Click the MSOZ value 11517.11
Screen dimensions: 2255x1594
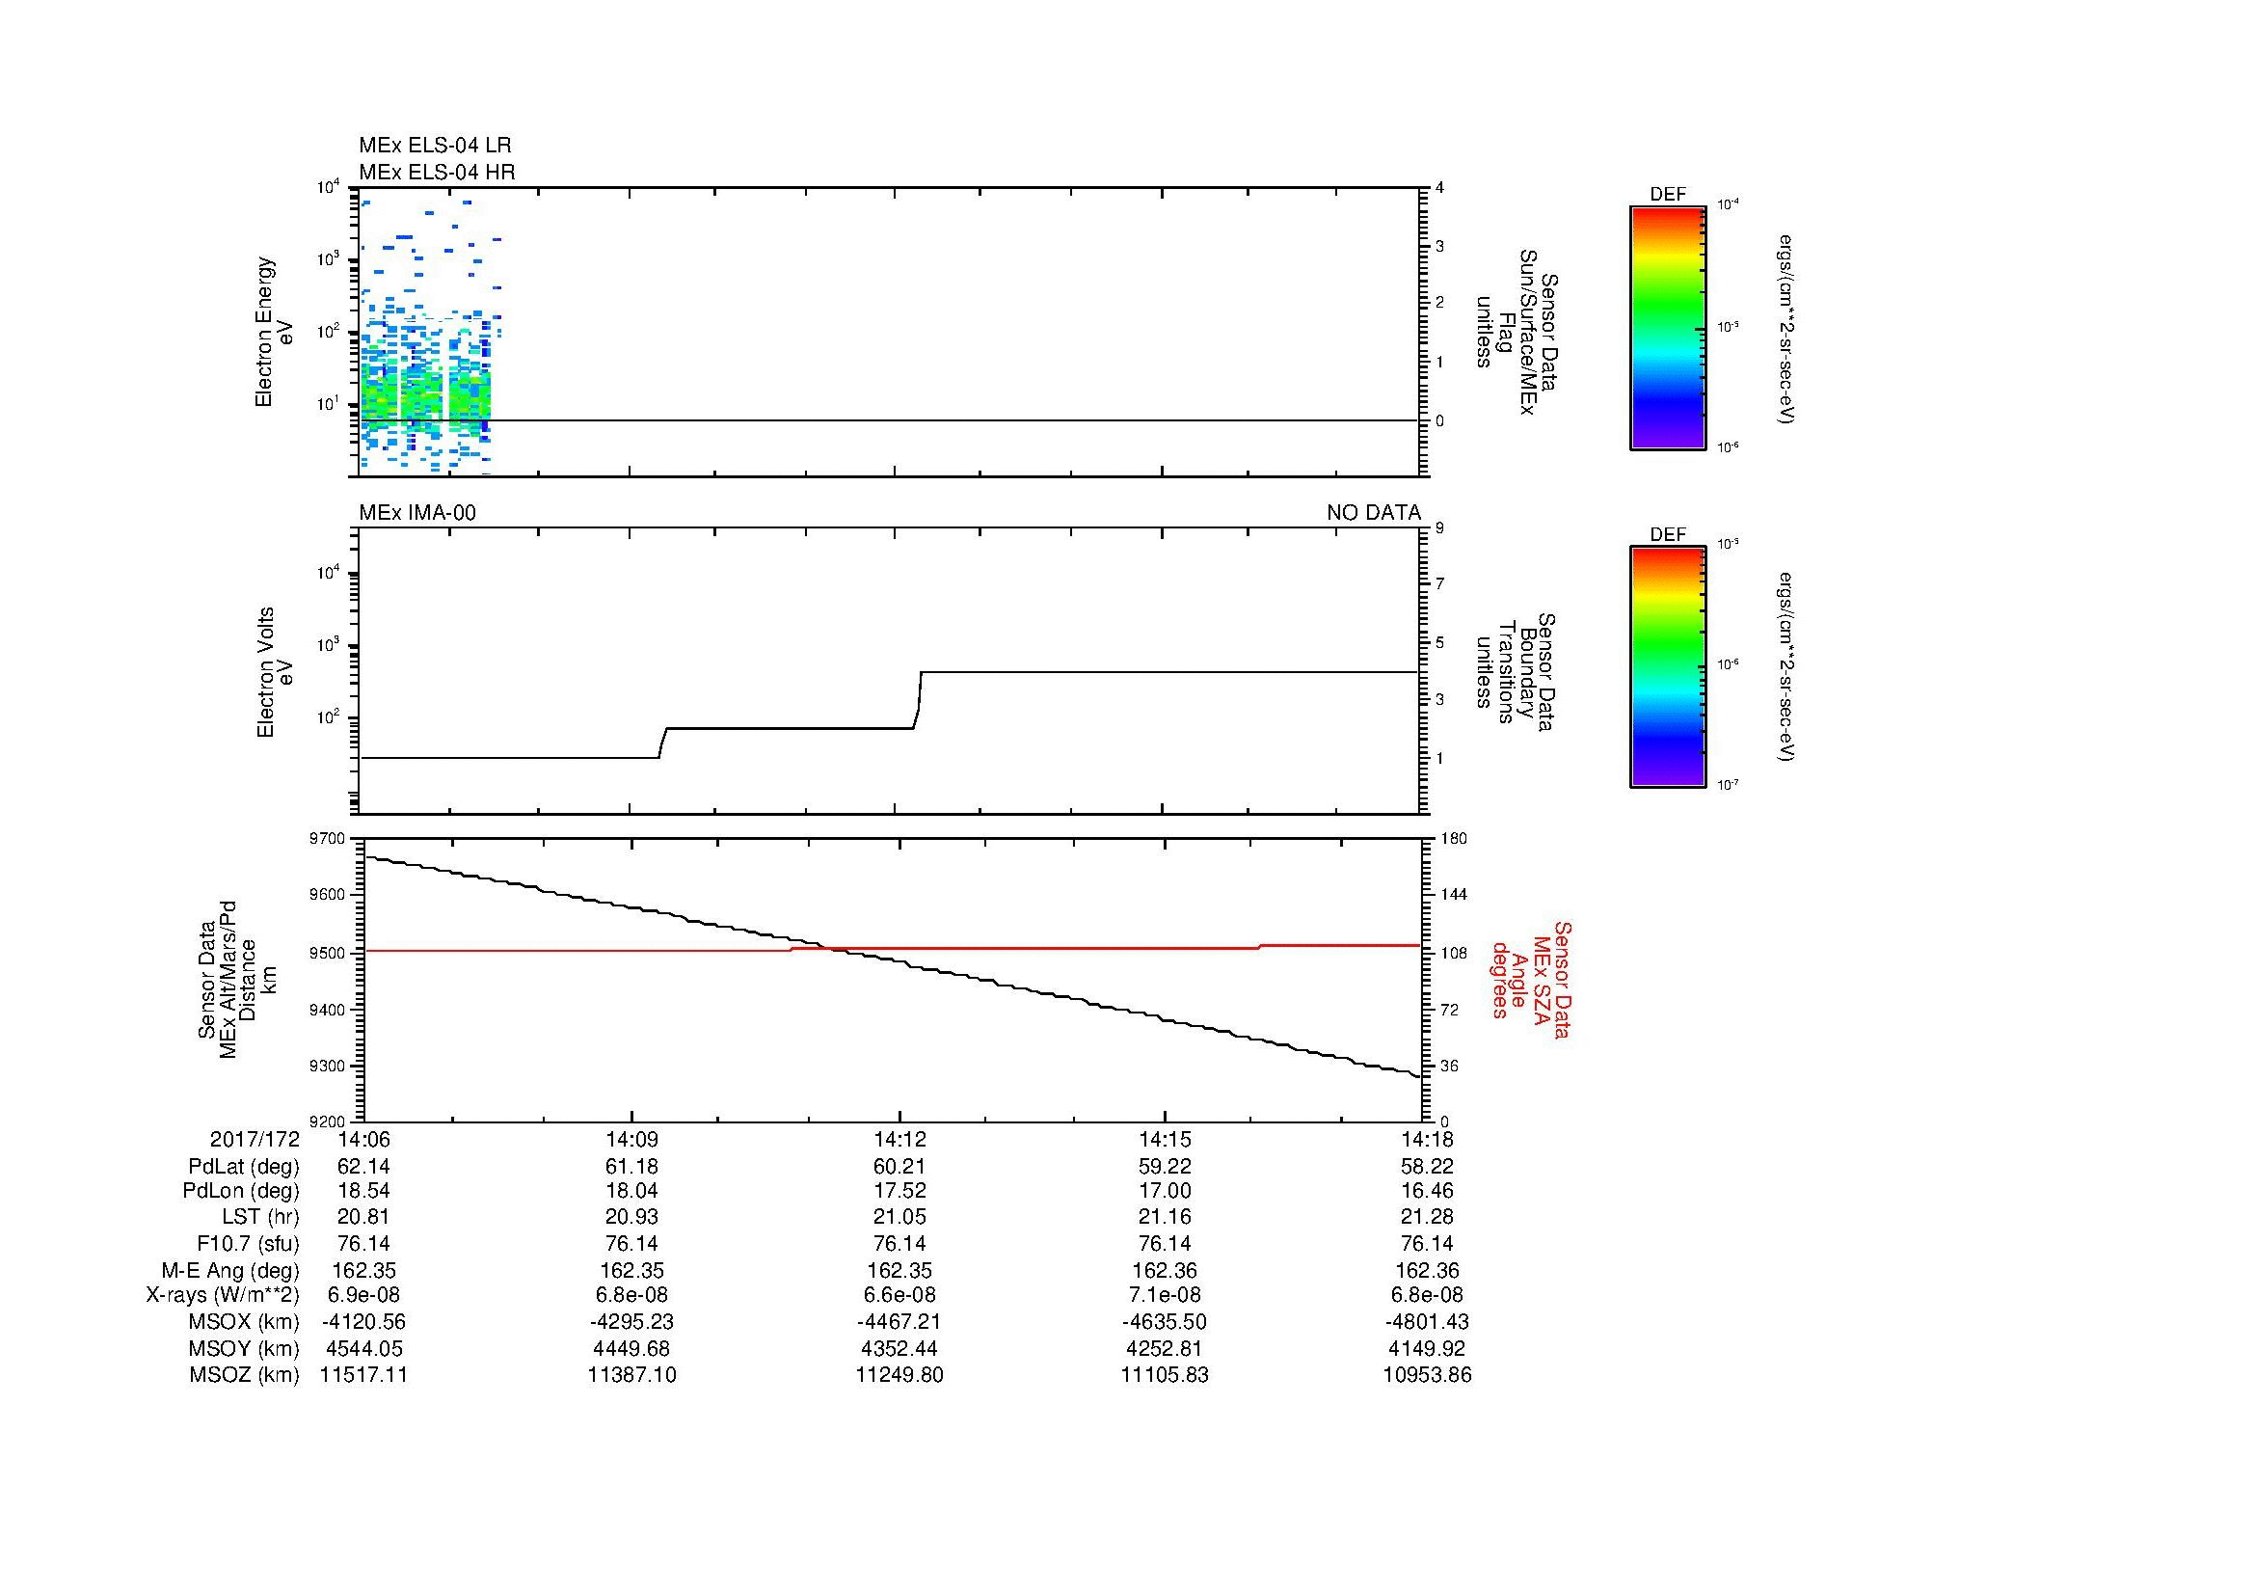tap(363, 1375)
